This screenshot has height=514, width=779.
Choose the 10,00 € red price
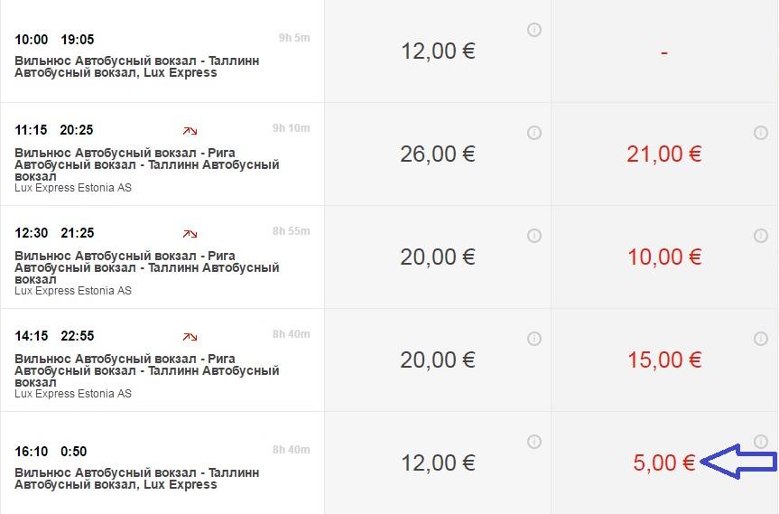coord(663,257)
